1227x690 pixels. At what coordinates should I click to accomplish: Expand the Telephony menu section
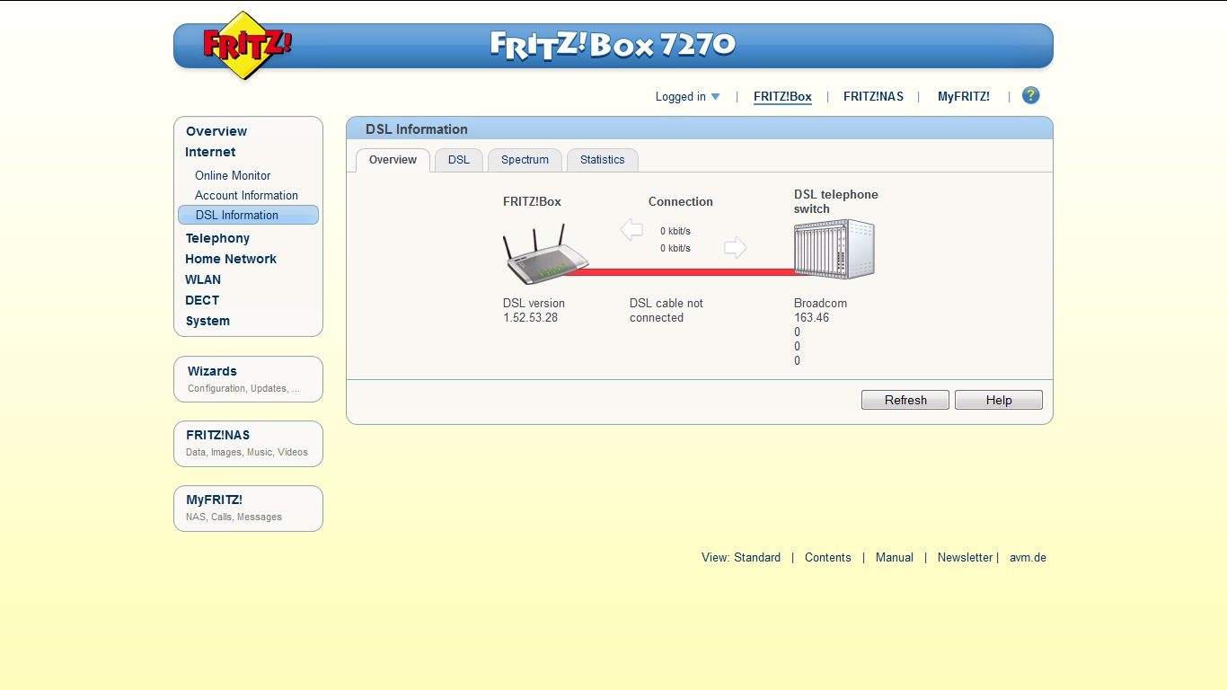(217, 238)
